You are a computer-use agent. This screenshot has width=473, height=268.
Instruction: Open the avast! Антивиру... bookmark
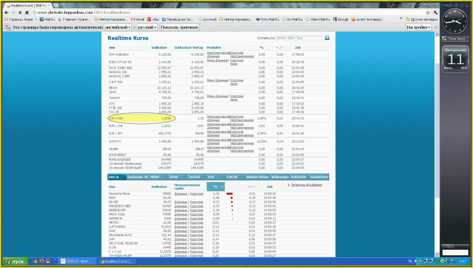[x=368, y=20]
